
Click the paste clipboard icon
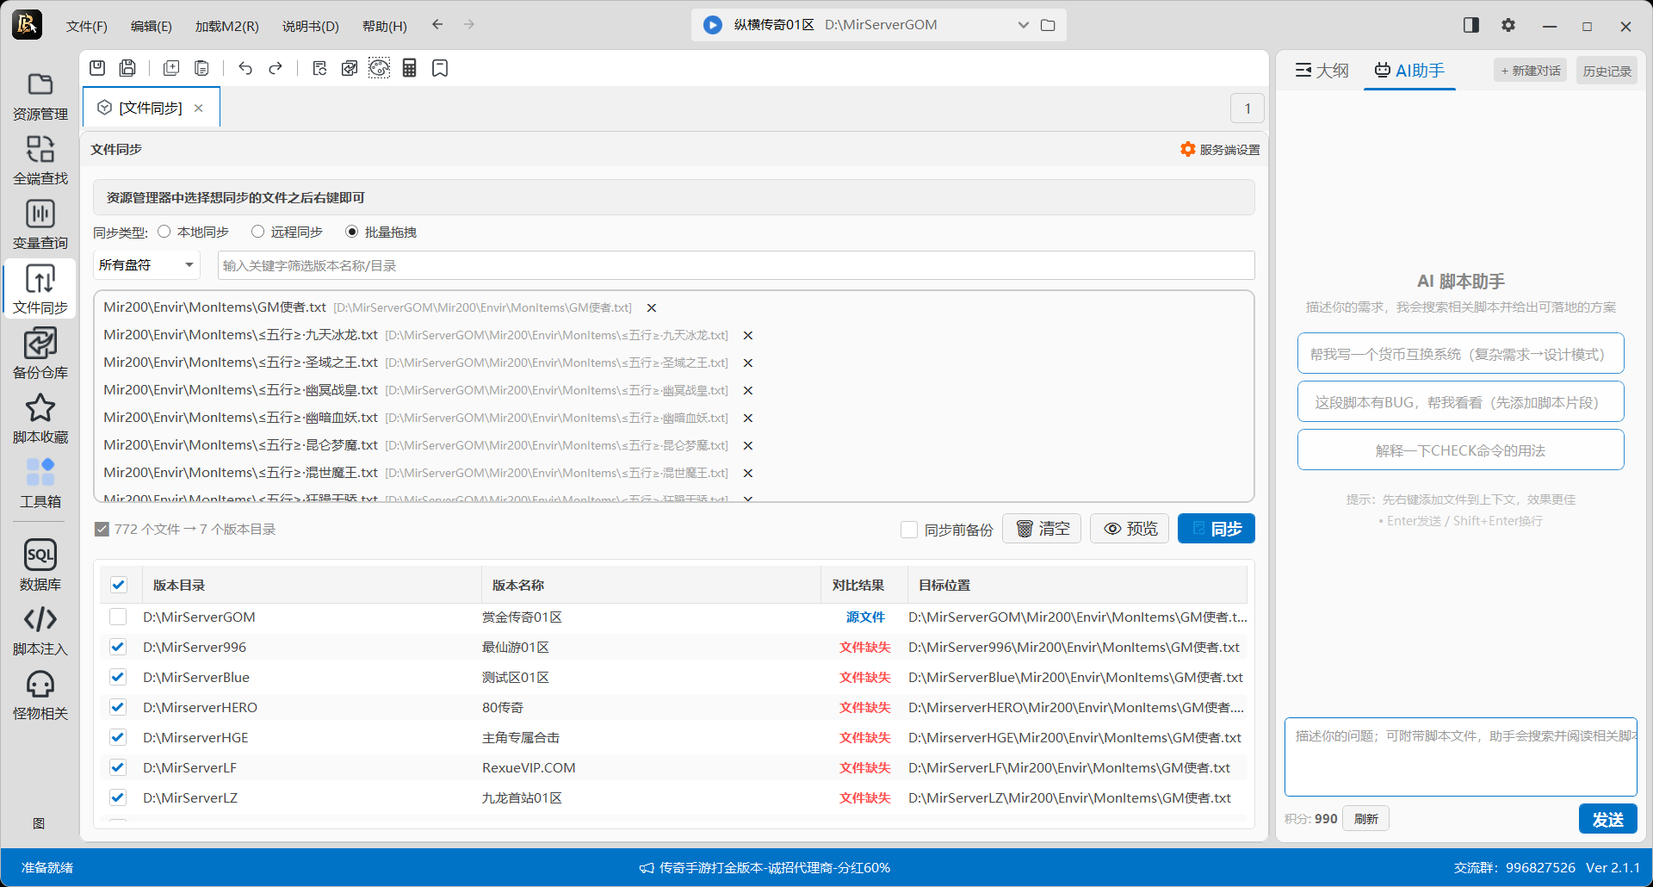click(201, 68)
